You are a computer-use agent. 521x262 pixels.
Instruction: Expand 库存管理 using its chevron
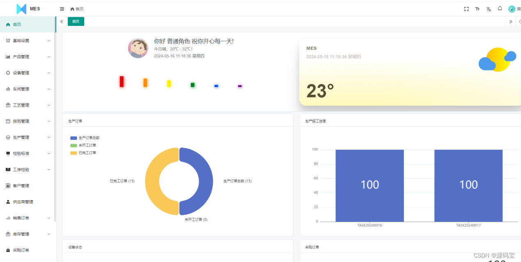tap(49, 234)
